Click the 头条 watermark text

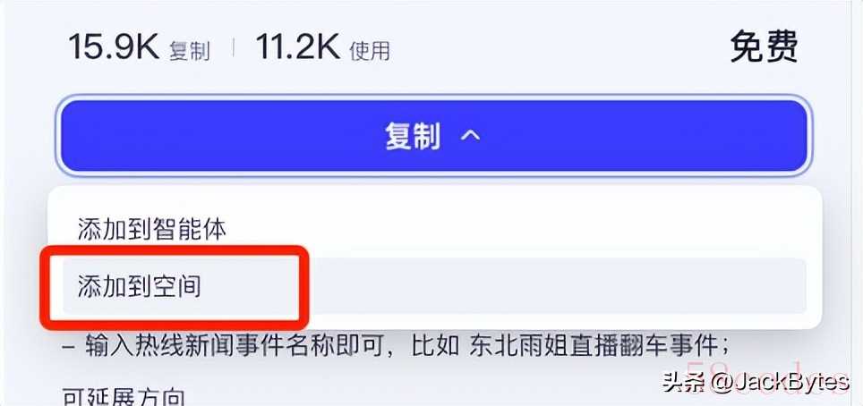point(686,382)
